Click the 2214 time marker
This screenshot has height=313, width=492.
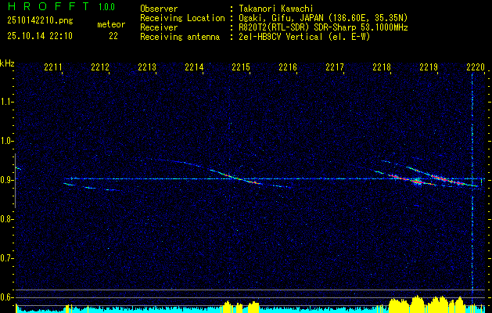(x=194, y=67)
